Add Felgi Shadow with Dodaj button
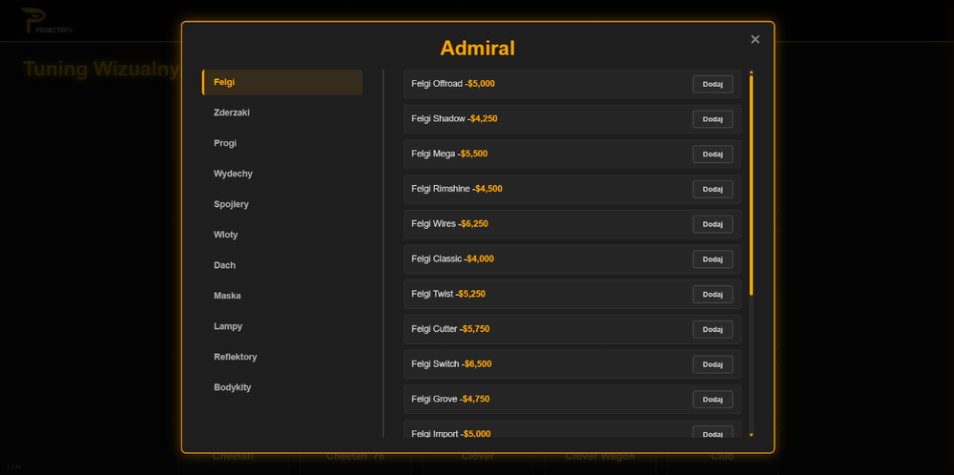Viewport: 954px width, 475px height. pyautogui.click(x=713, y=119)
